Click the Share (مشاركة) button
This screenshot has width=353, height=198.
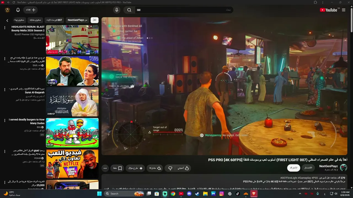click(155, 168)
